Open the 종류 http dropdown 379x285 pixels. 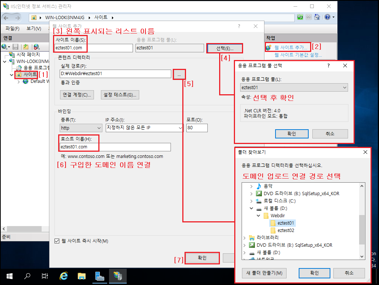point(81,128)
